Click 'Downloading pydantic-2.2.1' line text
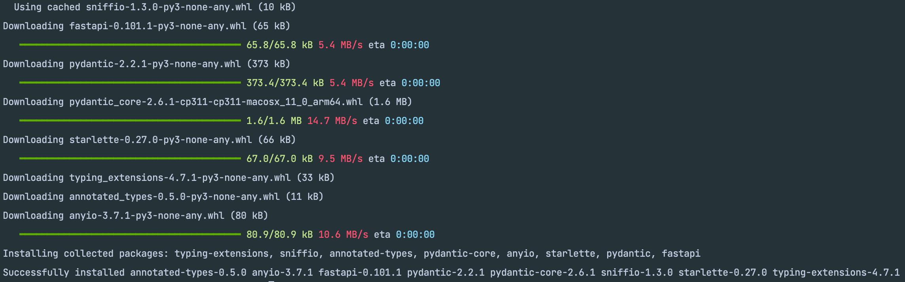This screenshot has width=905, height=282. point(147,64)
